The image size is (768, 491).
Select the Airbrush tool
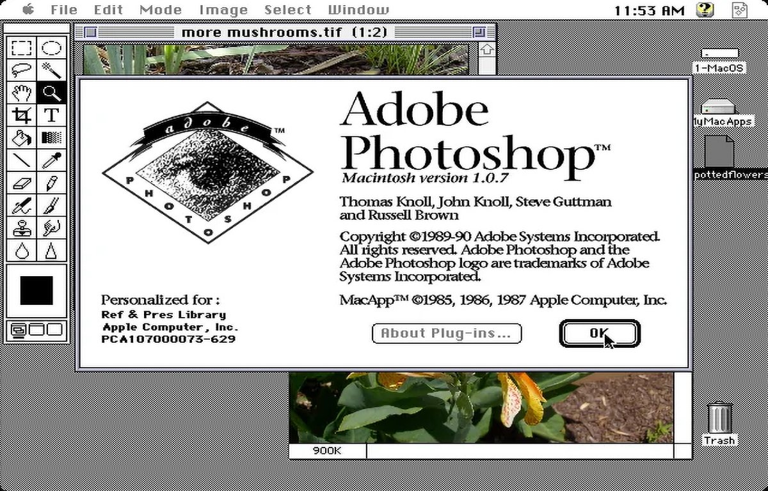(x=22, y=205)
